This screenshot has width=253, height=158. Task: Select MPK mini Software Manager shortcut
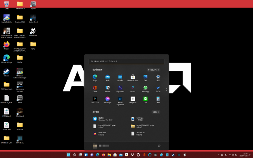coord(20,73)
